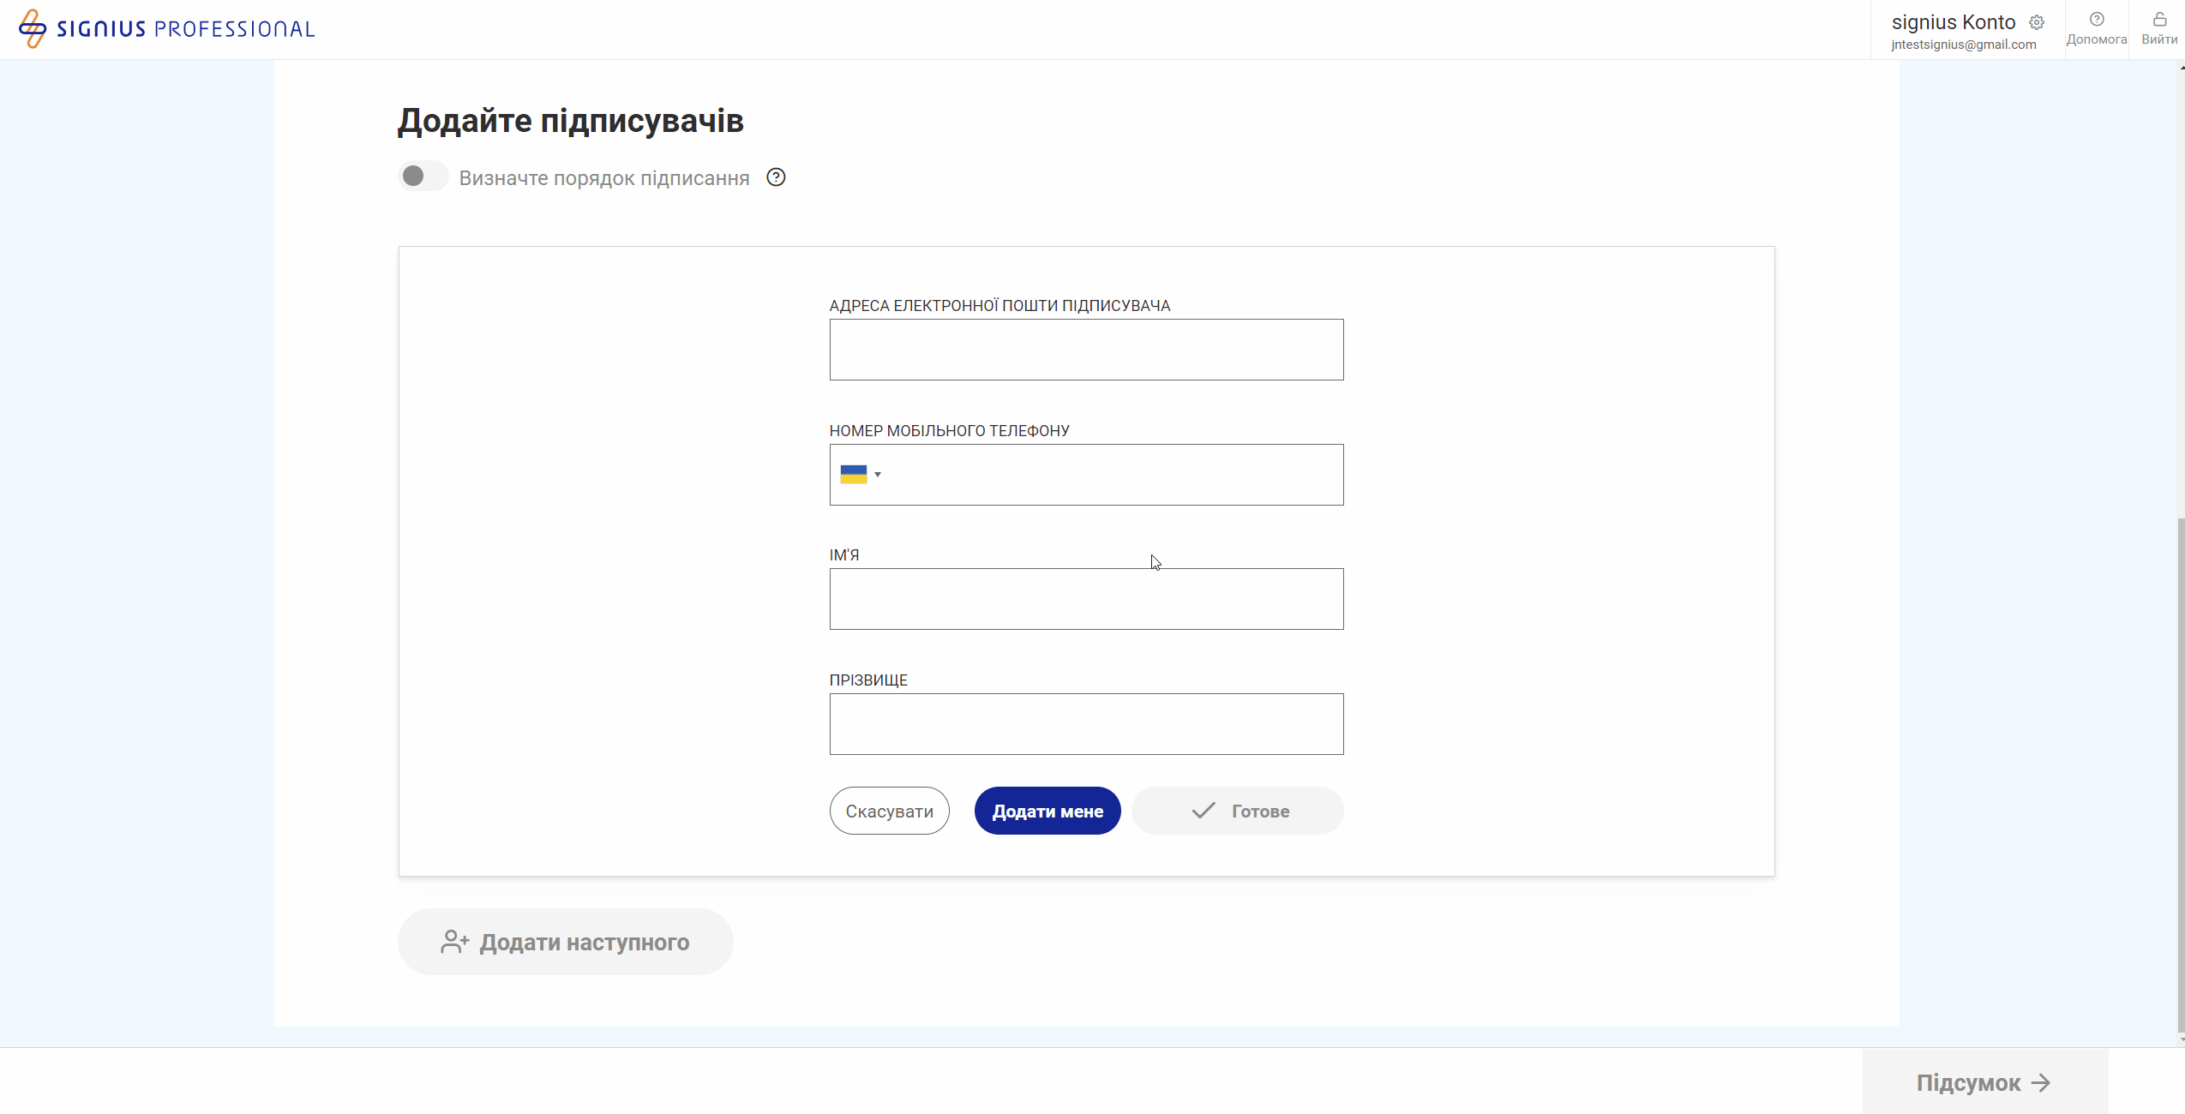Image resolution: width=2185 pixels, height=1114 pixels.
Task: Click the Готове checkmark button
Action: click(1237, 811)
